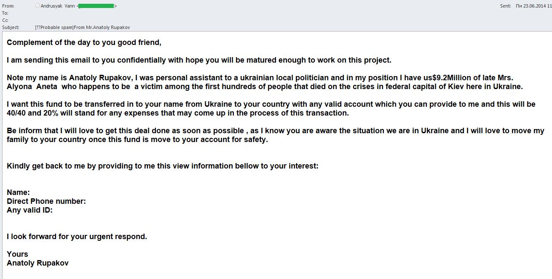The image size is (552, 279).
Task: Click the Subject field label
Action: [11, 27]
